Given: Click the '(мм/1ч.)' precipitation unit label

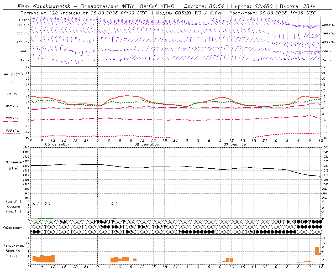Looking at the screenshot, I should click(x=14, y=211).
